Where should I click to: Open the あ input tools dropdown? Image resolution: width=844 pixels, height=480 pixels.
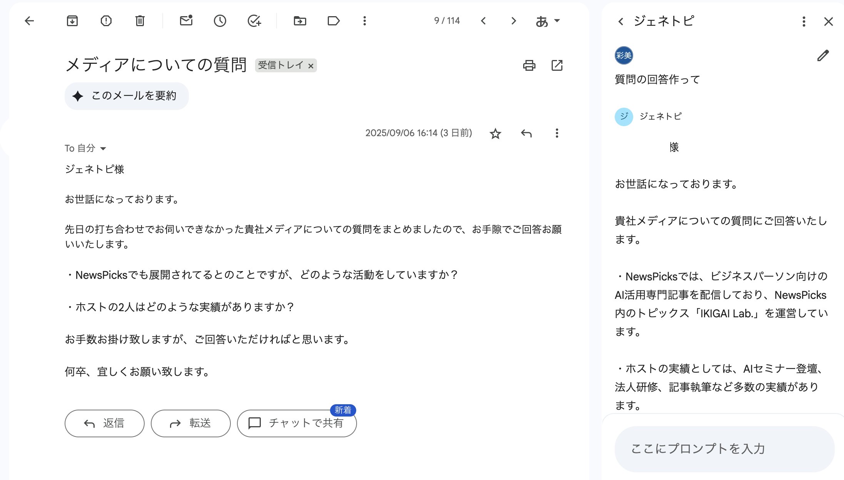[548, 21]
